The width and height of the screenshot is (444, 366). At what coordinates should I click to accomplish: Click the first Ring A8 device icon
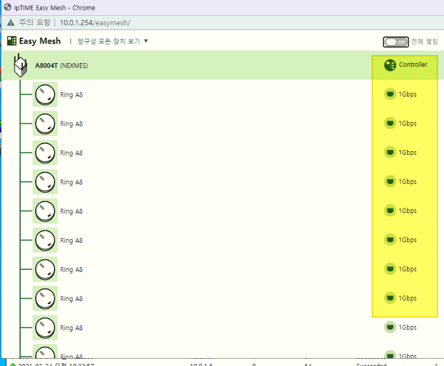tap(45, 95)
